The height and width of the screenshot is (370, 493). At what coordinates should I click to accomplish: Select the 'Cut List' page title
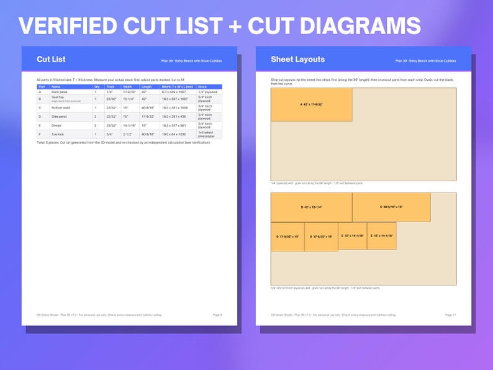51,59
